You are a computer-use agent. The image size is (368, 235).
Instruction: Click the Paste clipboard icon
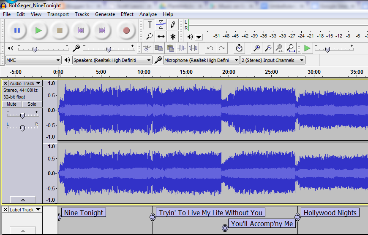pyautogui.click(x=170, y=48)
